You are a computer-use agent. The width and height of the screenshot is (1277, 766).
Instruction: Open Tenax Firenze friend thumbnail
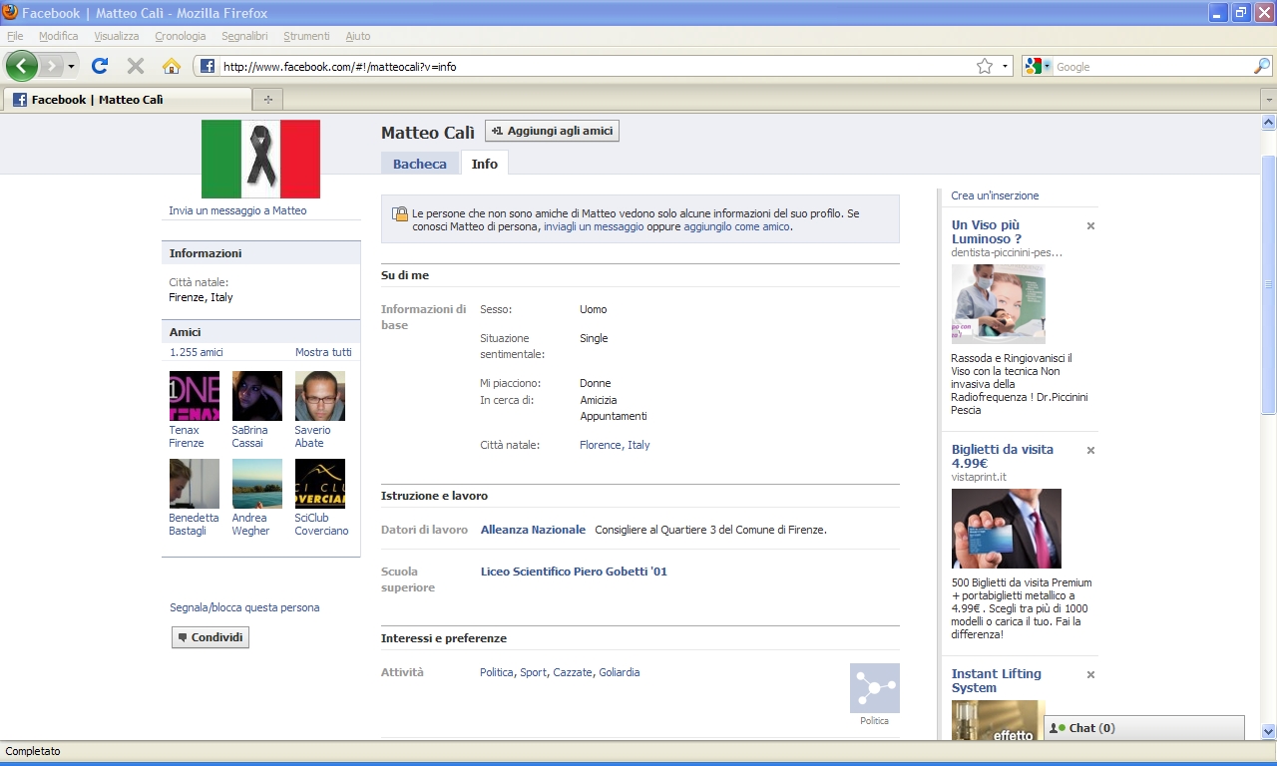[195, 396]
